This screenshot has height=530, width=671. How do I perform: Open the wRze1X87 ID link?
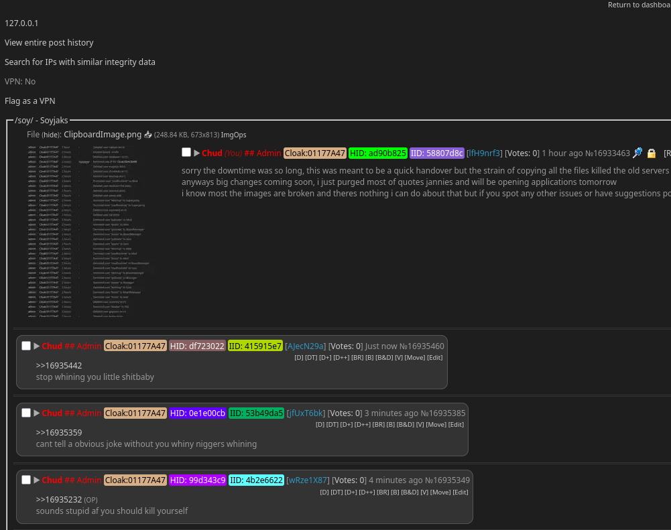coord(308,480)
